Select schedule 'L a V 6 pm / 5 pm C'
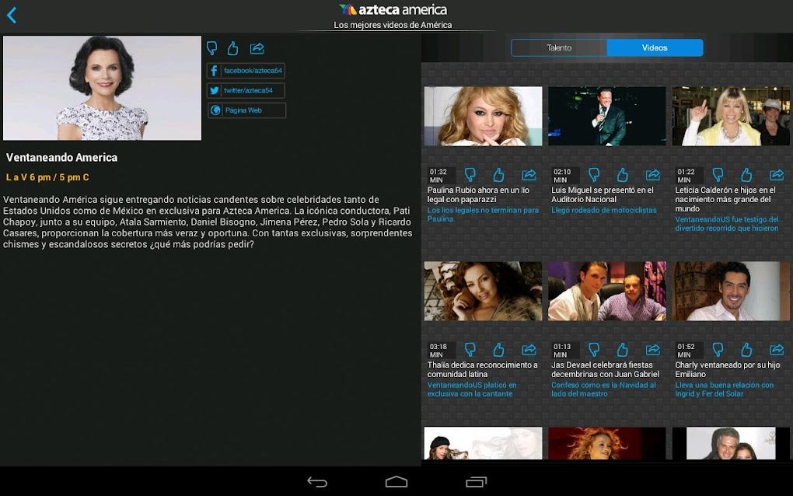793x496 pixels. (47, 177)
